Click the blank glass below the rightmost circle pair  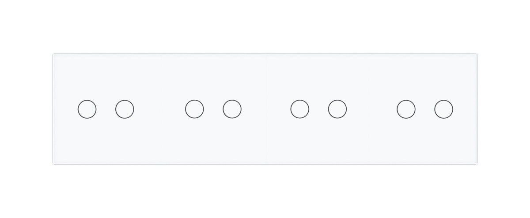[x=425, y=141]
